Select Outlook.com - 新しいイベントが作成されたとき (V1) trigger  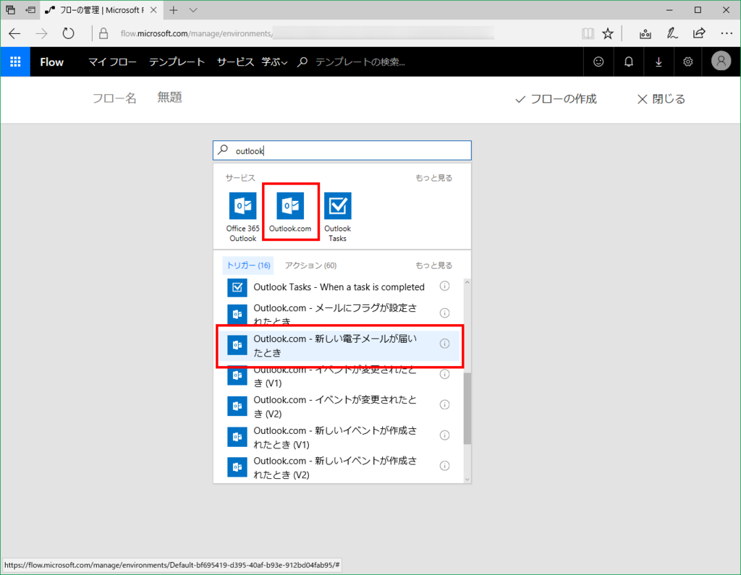click(x=339, y=437)
